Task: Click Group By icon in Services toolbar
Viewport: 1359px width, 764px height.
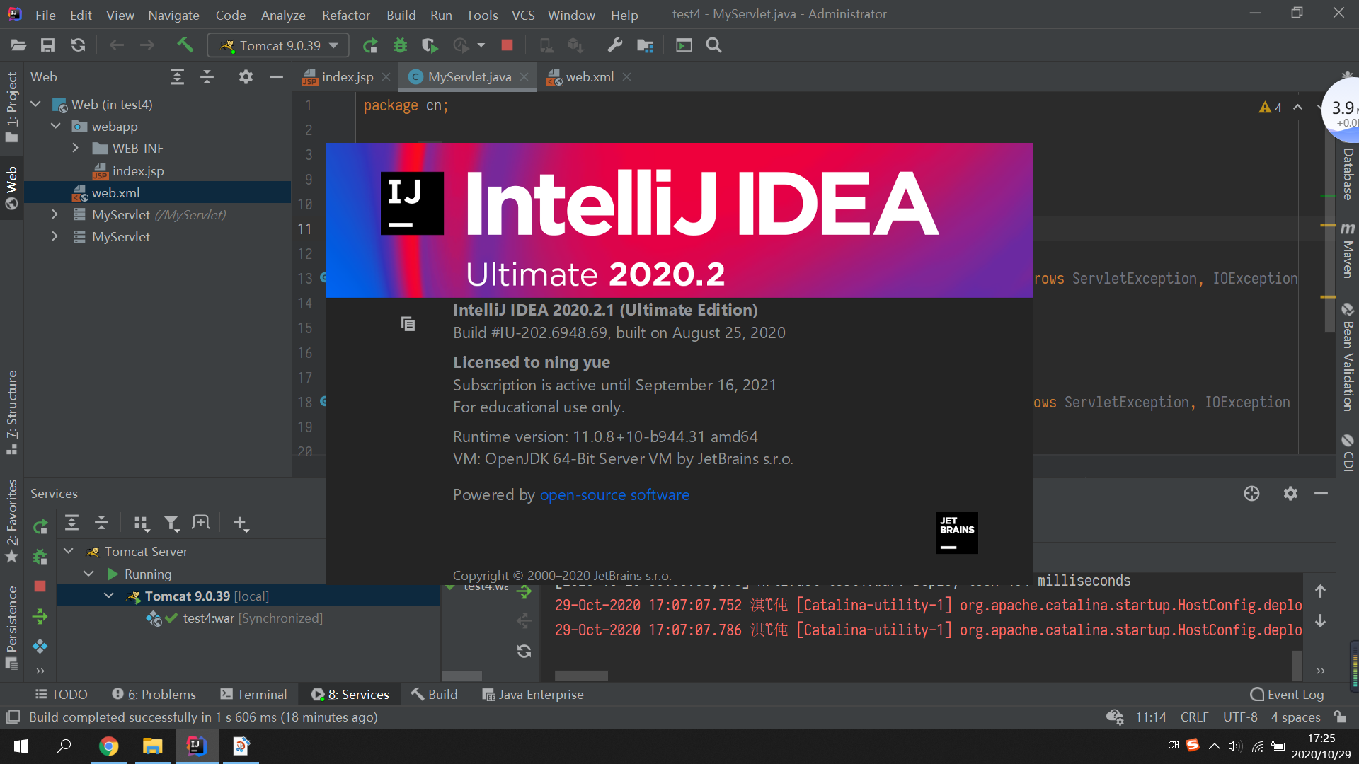Action: pyautogui.click(x=141, y=523)
